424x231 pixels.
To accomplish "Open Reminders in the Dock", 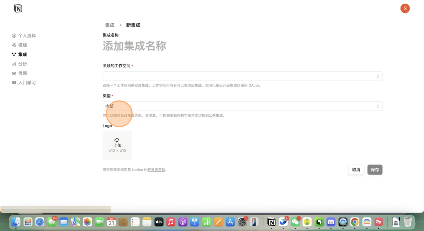I will 135,222.
